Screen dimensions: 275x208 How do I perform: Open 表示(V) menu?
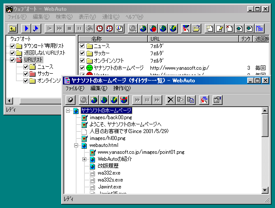click(87, 17)
